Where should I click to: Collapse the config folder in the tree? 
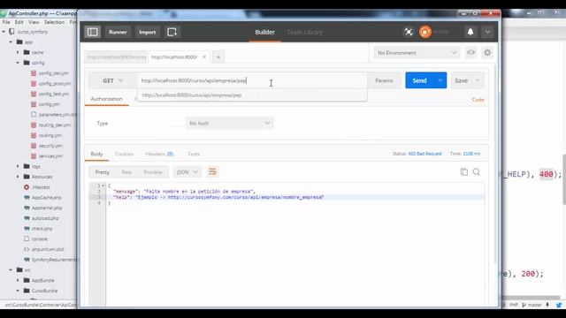[x=18, y=63]
